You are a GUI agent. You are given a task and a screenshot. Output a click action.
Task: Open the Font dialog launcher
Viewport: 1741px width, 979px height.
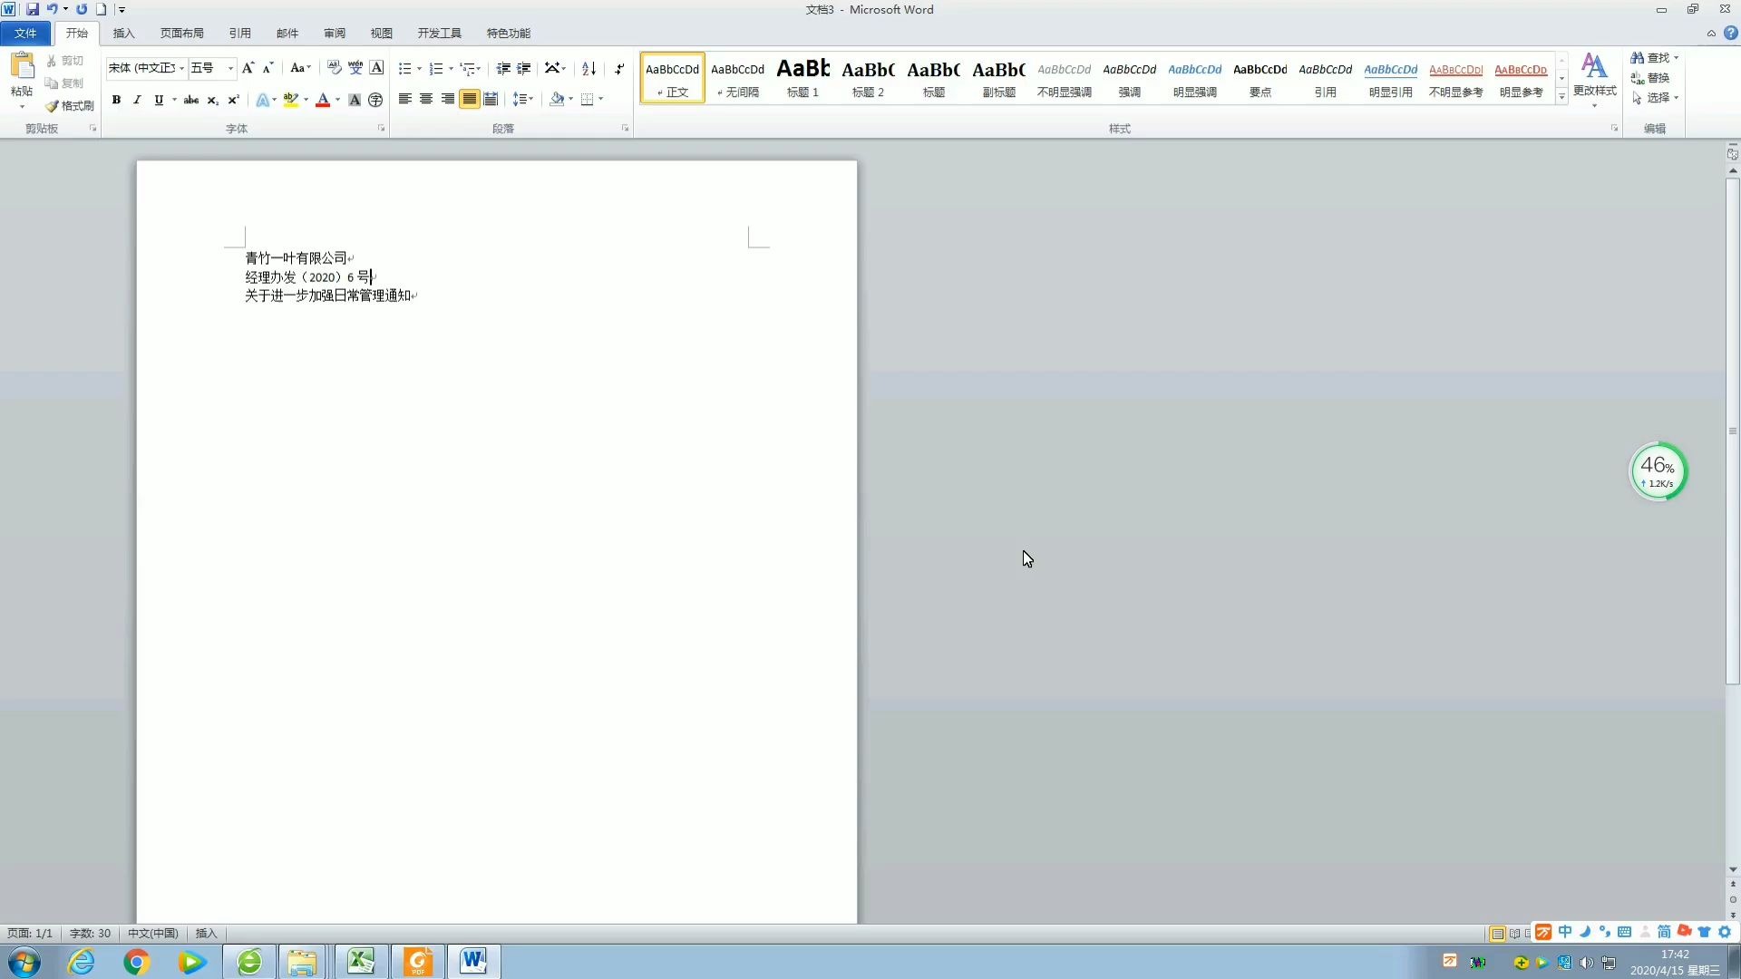coord(381,129)
